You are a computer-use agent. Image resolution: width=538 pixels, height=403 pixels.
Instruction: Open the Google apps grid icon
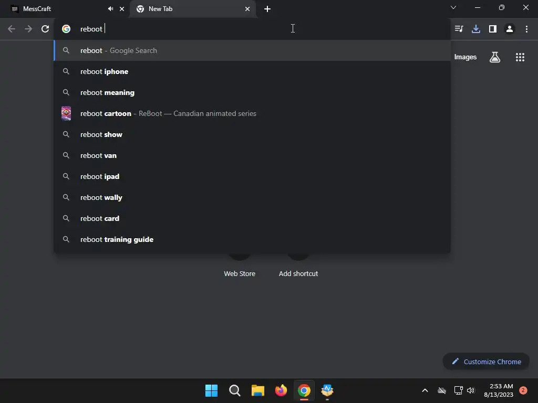pos(520,57)
